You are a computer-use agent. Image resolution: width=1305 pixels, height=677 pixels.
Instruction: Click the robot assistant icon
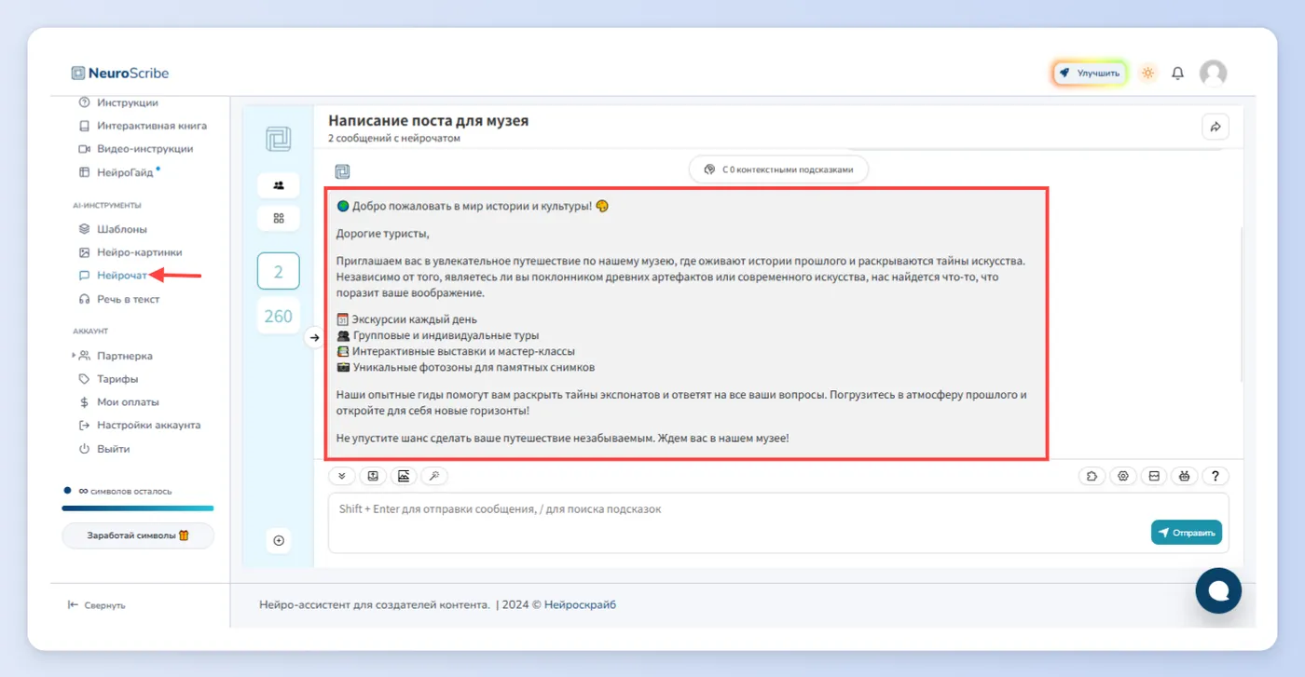(1184, 476)
